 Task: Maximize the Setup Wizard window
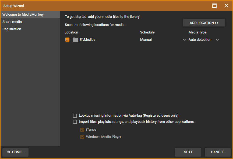point(214,6)
